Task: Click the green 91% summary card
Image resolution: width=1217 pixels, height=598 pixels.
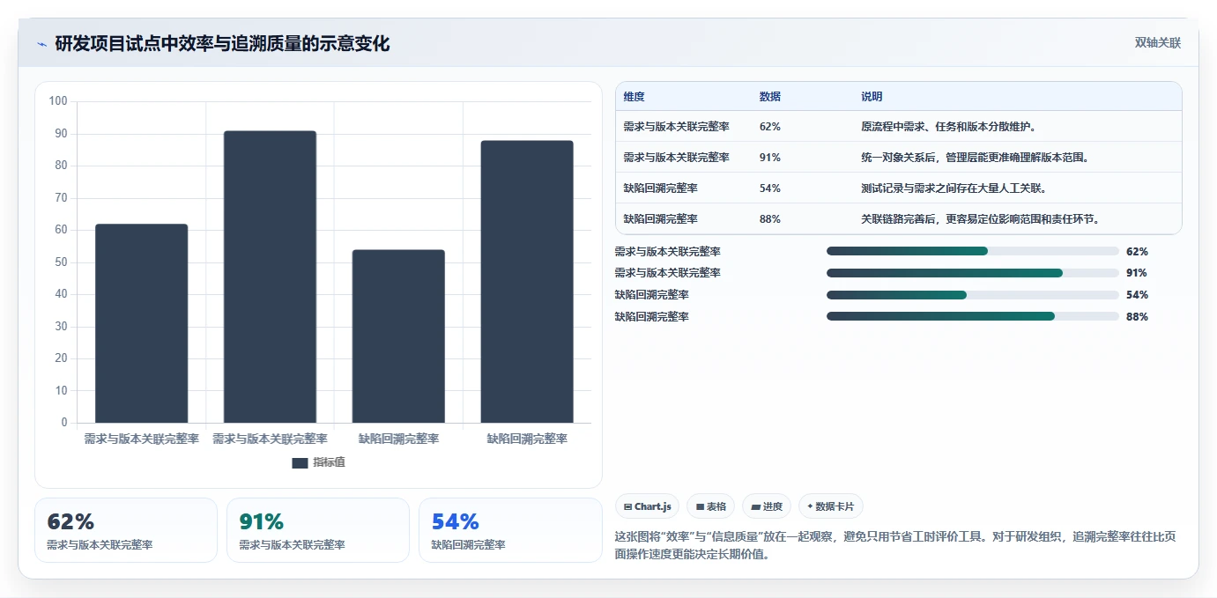Action: [318, 530]
